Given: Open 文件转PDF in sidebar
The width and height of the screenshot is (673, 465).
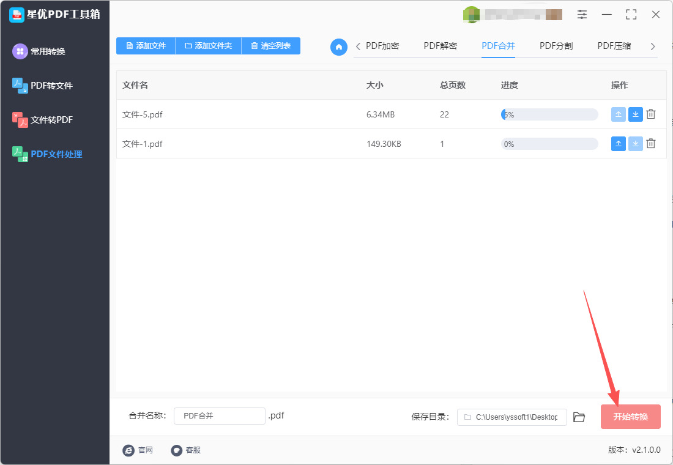Looking at the screenshot, I should click(42, 120).
